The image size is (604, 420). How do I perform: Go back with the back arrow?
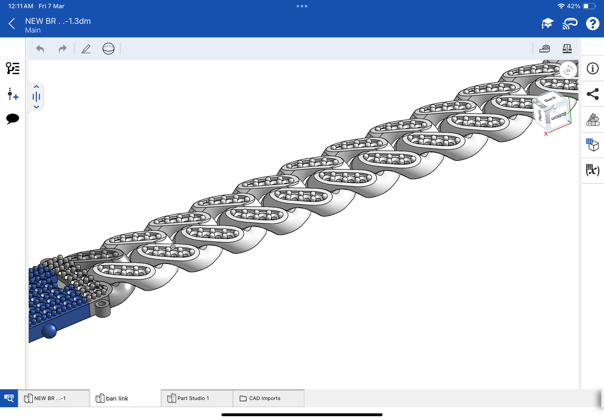click(x=12, y=24)
